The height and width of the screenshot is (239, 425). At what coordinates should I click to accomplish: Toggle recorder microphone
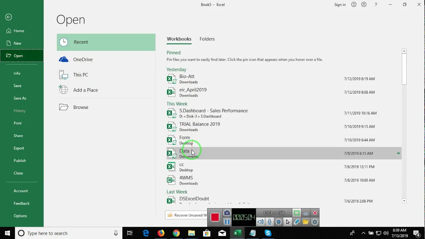coord(270,222)
